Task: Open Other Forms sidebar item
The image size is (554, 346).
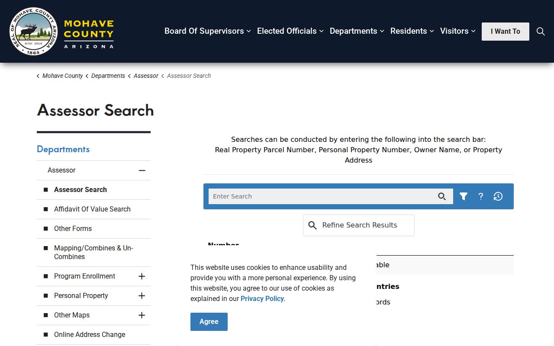Action: coord(73,228)
